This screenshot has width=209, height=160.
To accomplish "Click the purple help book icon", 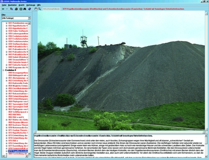I will (x=29, y=9).
